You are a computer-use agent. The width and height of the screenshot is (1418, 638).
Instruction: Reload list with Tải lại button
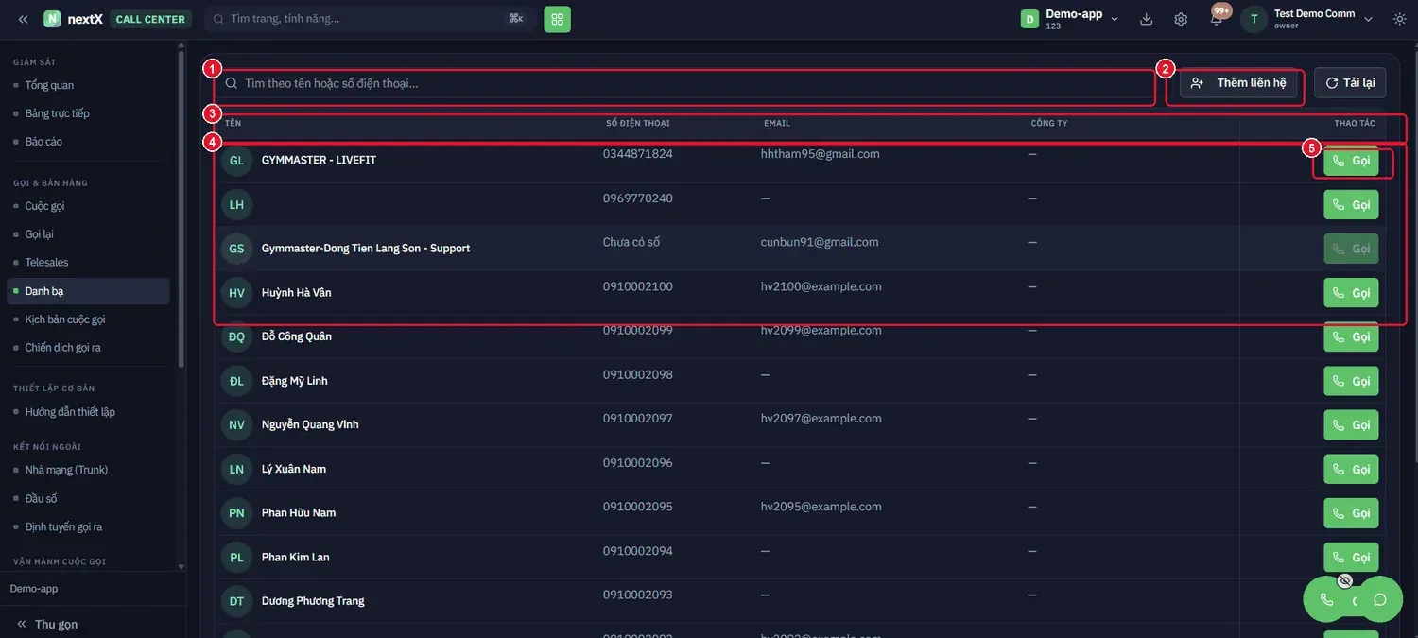(1350, 83)
